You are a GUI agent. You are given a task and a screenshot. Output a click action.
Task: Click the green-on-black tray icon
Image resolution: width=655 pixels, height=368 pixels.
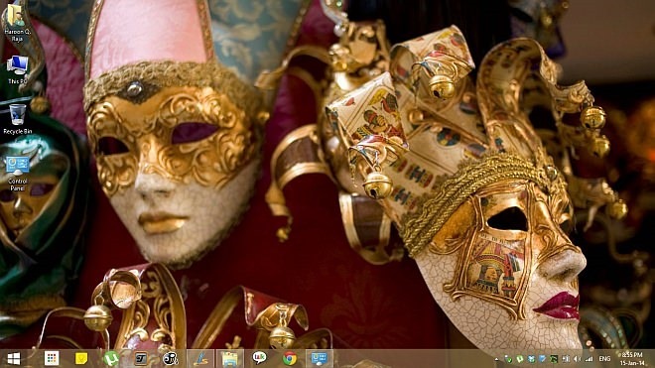pos(554,359)
